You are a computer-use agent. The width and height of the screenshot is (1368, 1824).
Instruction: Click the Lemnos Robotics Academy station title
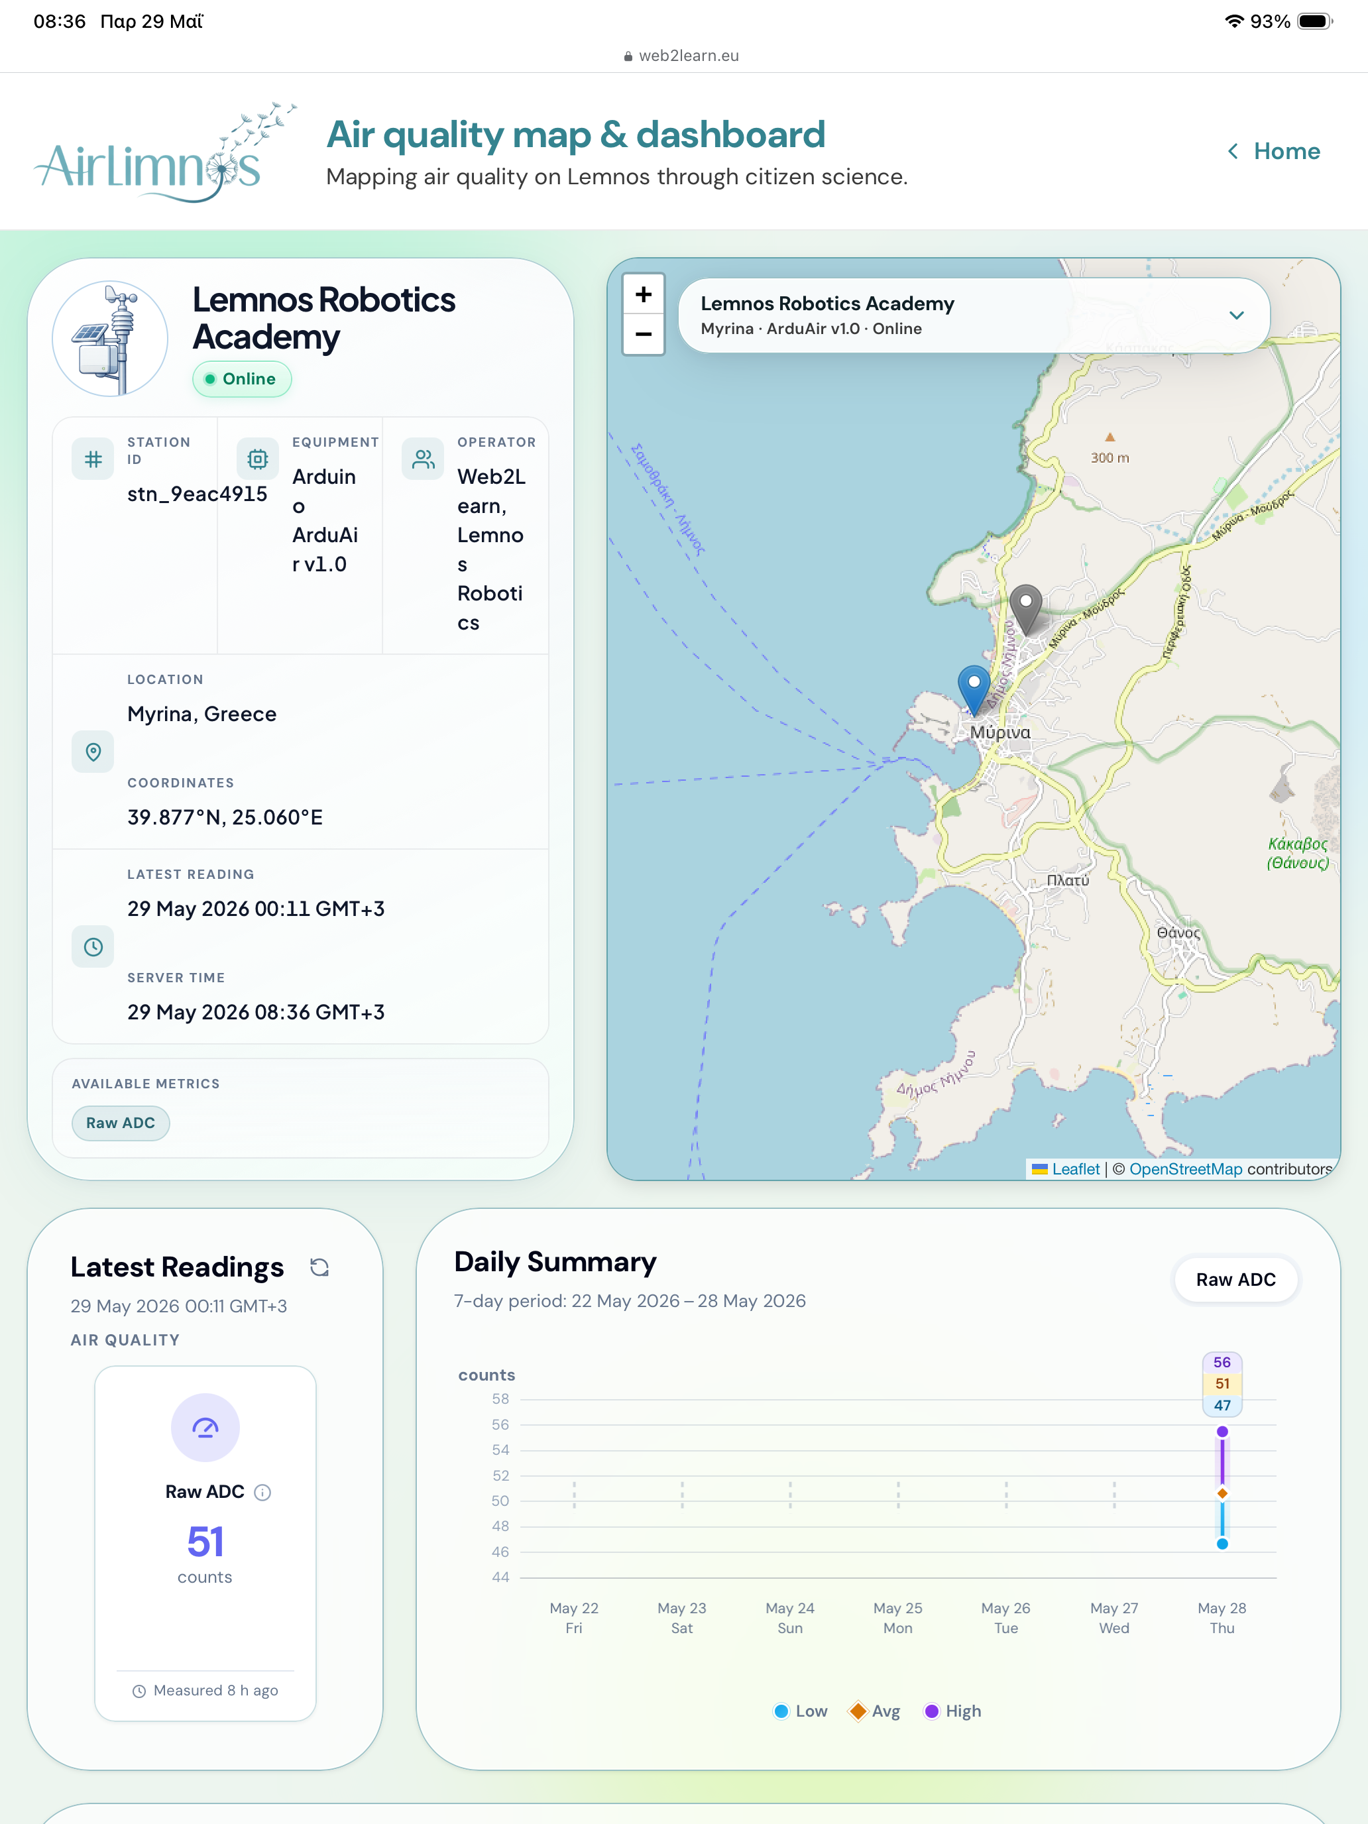pyautogui.click(x=324, y=318)
